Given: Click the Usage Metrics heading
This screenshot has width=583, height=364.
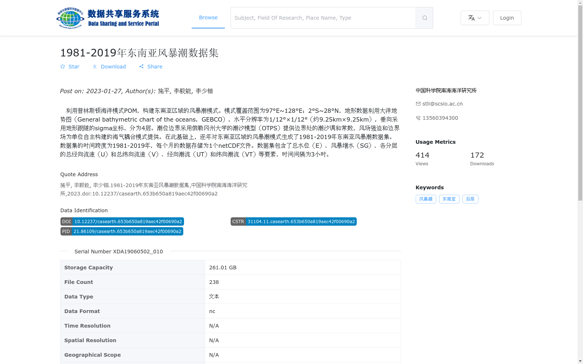Looking at the screenshot, I should tap(435, 142).
